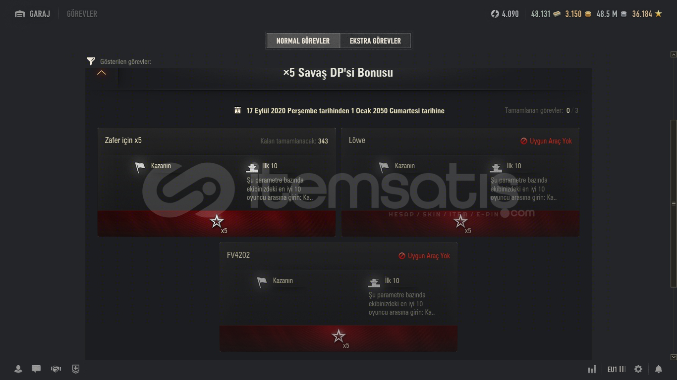Open the chat speech bubble icon

pos(36,369)
